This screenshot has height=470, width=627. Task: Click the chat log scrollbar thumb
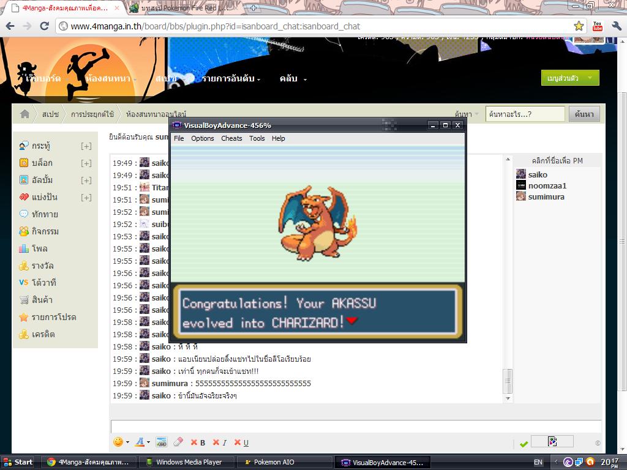click(508, 381)
